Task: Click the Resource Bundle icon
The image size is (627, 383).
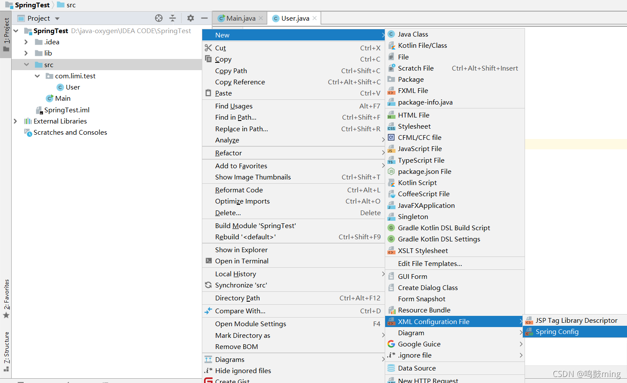Action: point(392,310)
